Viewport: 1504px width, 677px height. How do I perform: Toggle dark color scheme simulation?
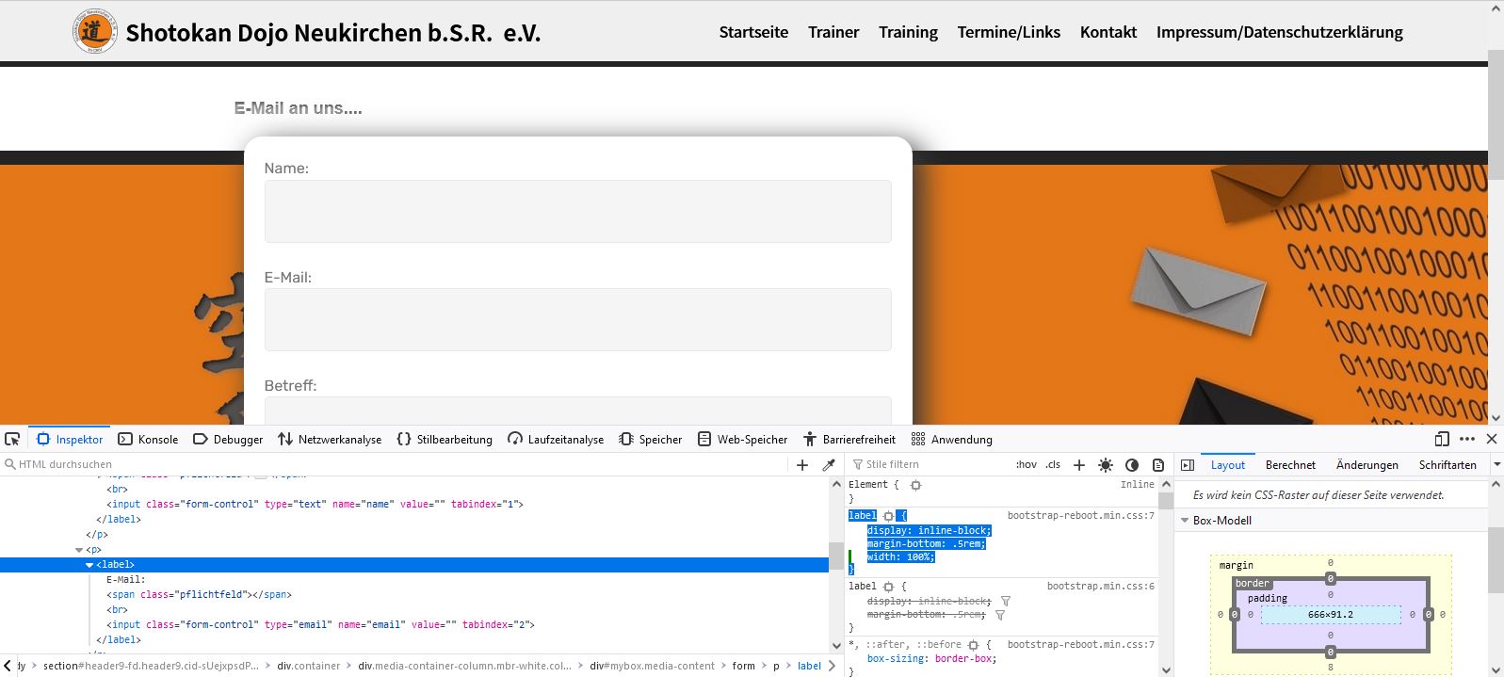(x=1132, y=464)
